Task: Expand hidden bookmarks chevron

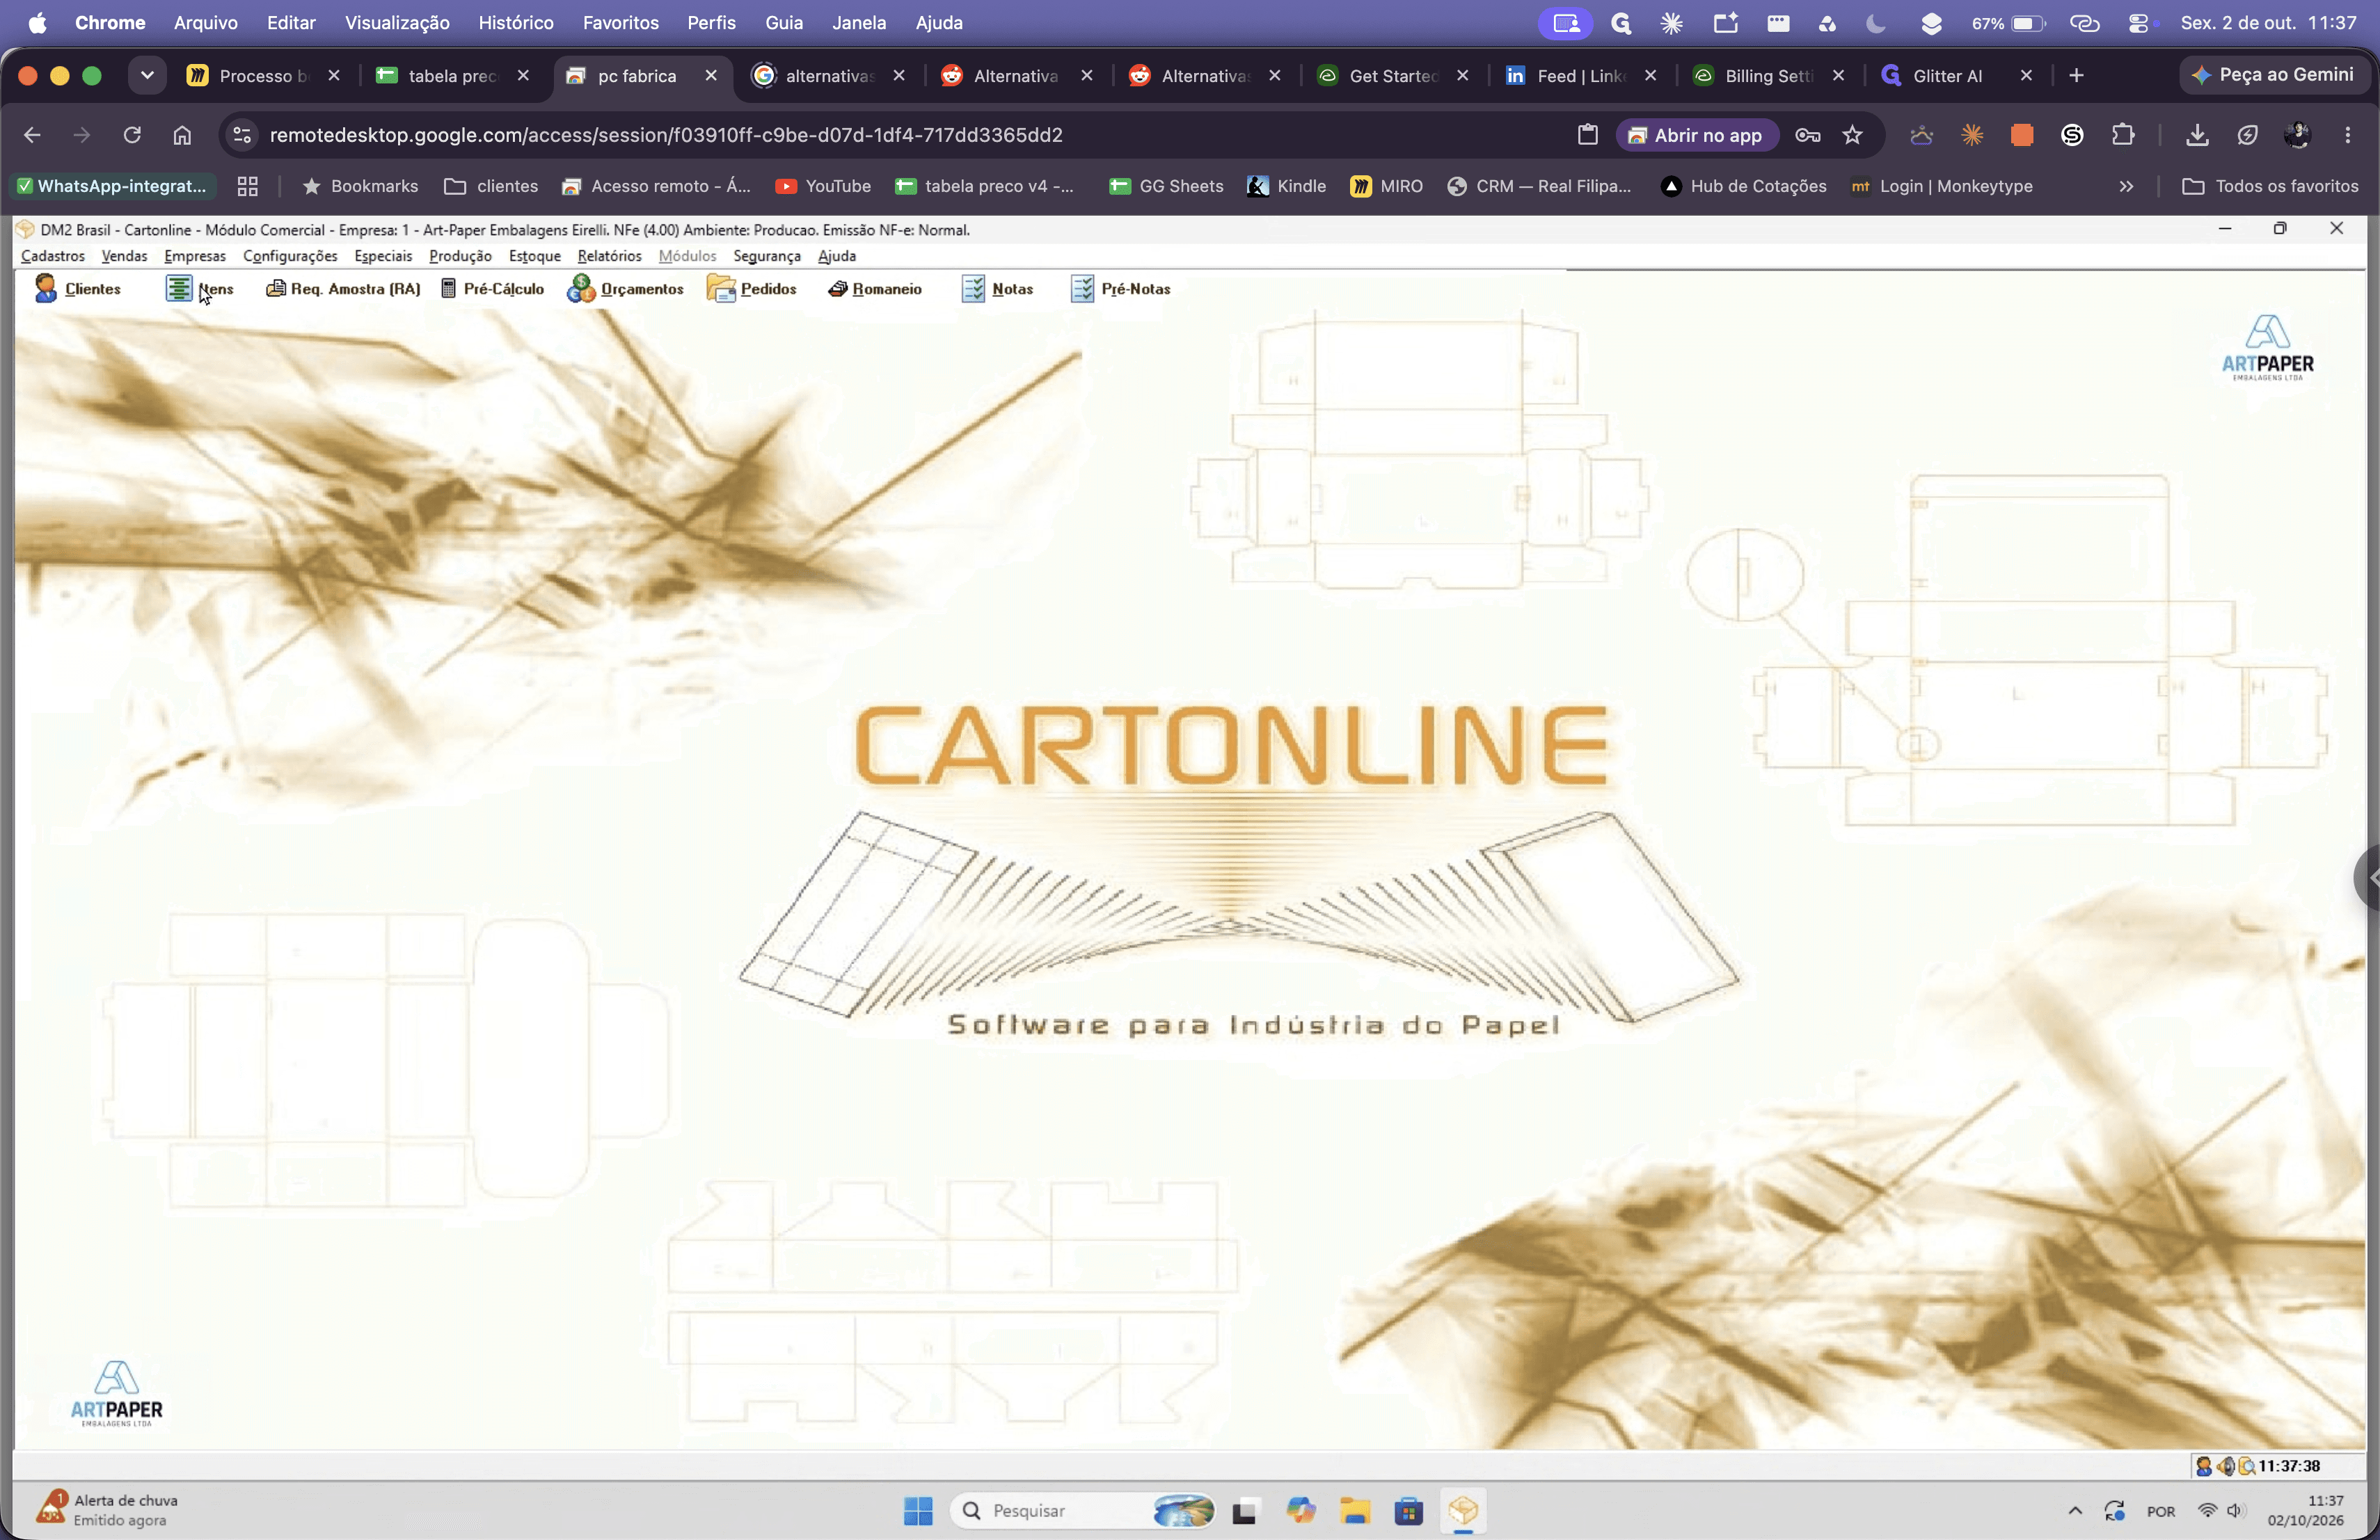Action: click(x=2126, y=186)
